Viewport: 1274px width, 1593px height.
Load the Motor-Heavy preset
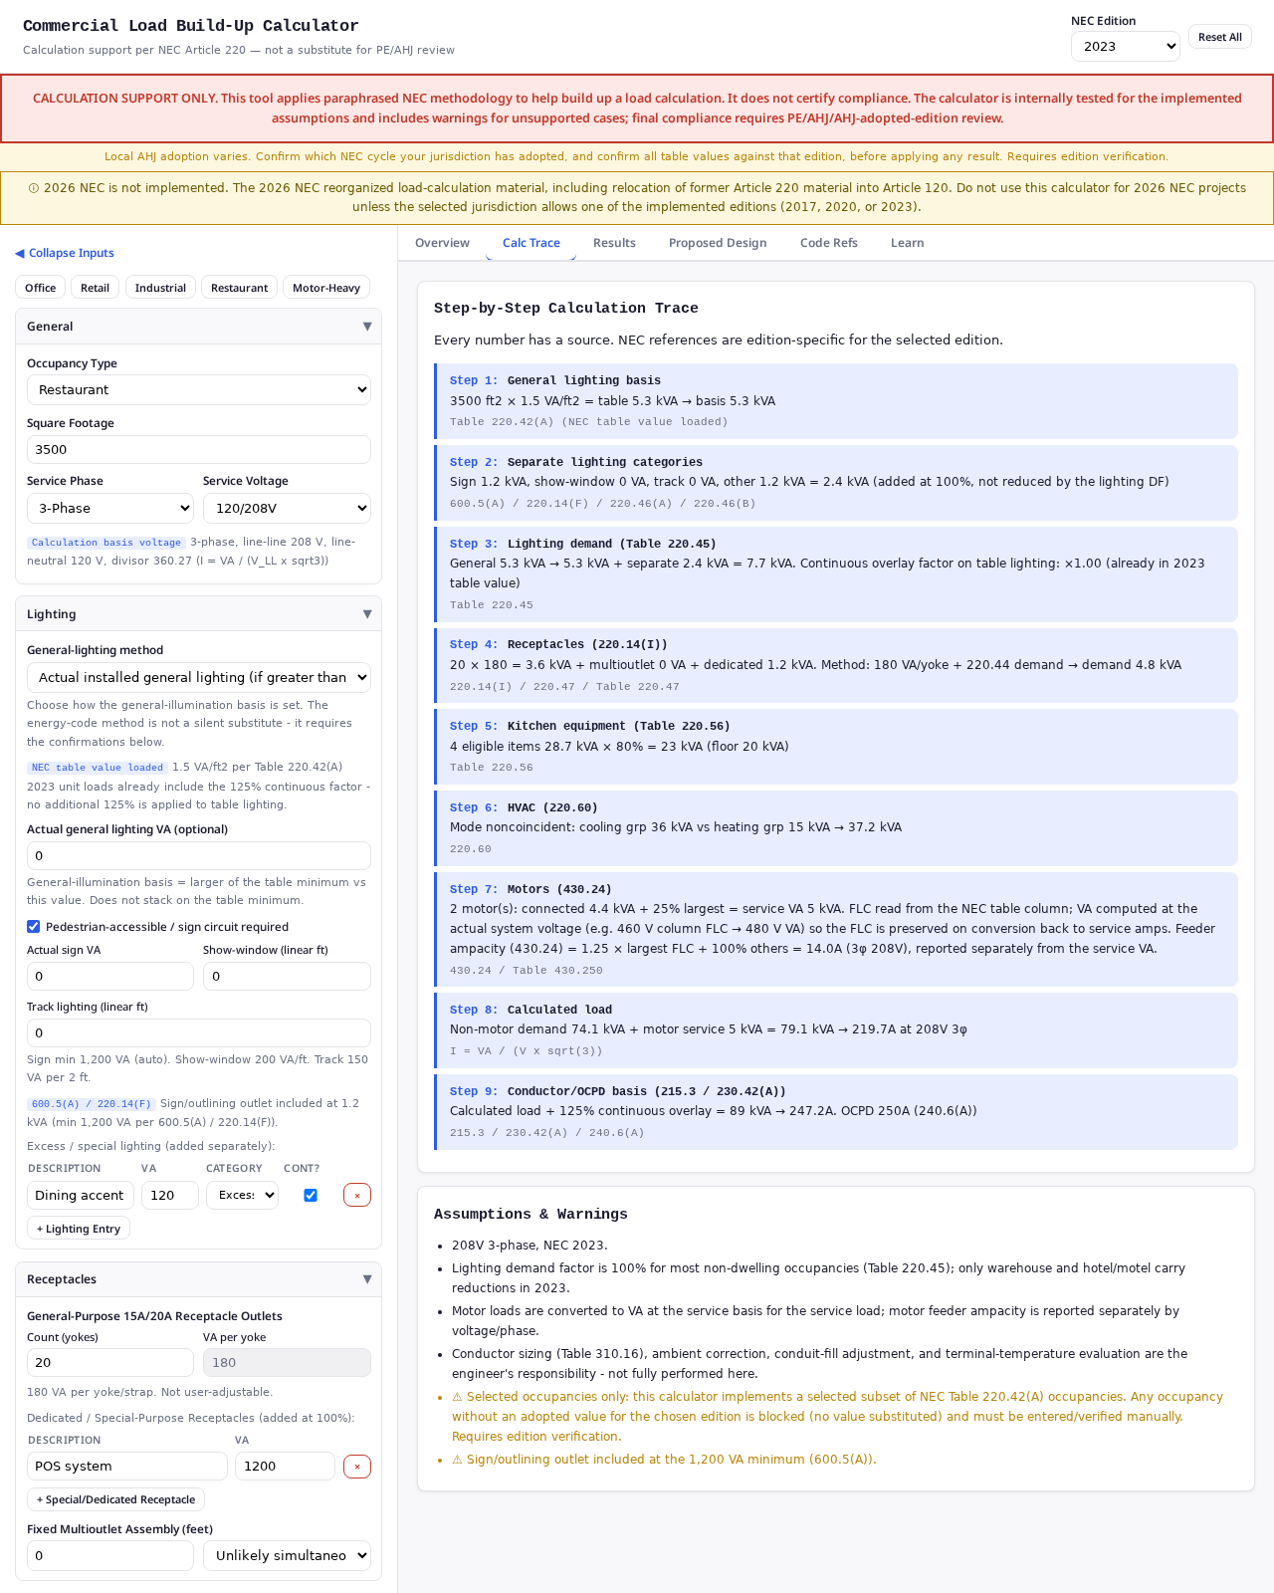[x=326, y=288]
